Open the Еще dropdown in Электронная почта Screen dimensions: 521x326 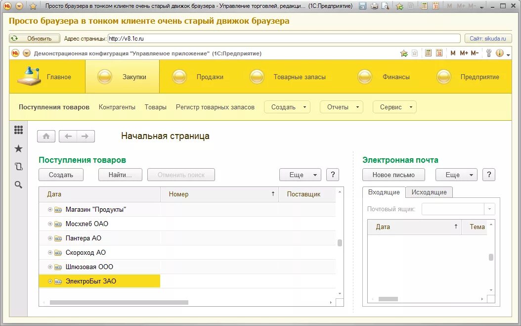point(456,175)
